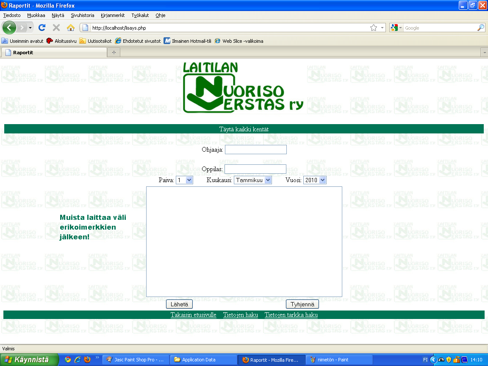Expand hidden tray icons arrow
The image size is (488, 366).
tap(433, 360)
